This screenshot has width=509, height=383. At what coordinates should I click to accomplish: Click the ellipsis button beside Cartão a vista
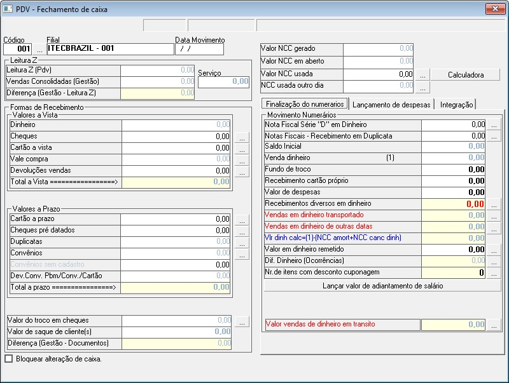[242, 149]
